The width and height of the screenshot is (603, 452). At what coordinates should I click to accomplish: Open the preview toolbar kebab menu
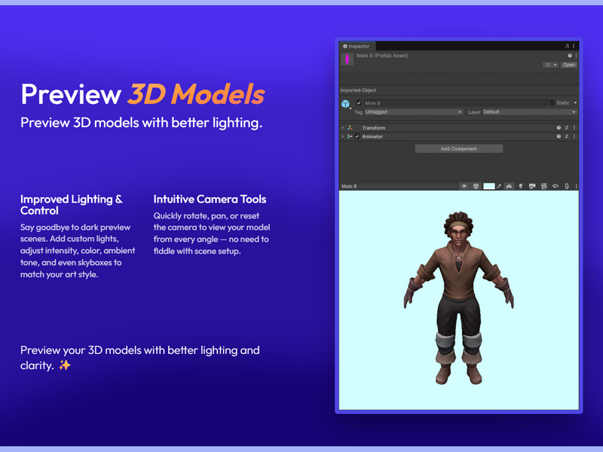point(576,186)
